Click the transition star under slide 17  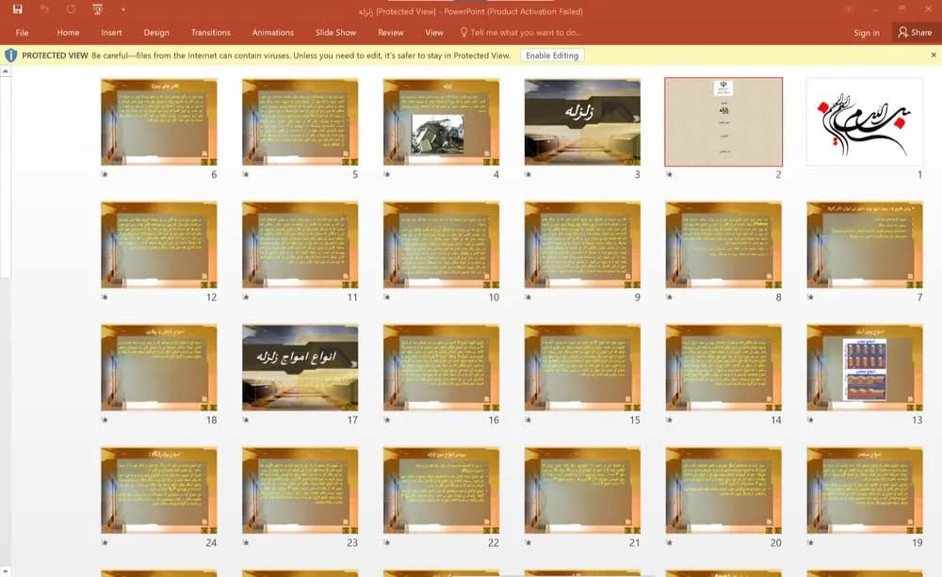(x=246, y=421)
